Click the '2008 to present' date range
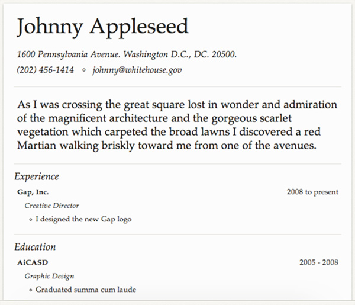355x305 pixels. 311,192
